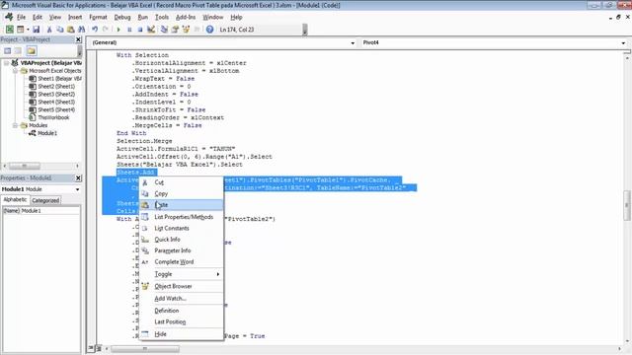Click the Copy icon in the toolbar
632x355 pixels.
[x=59, y=30]
